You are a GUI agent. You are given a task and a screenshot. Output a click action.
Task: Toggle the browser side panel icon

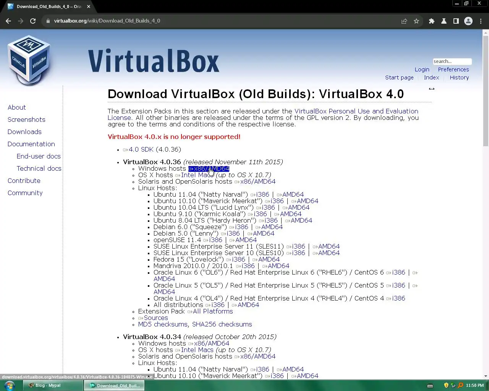tap(456, 21)
